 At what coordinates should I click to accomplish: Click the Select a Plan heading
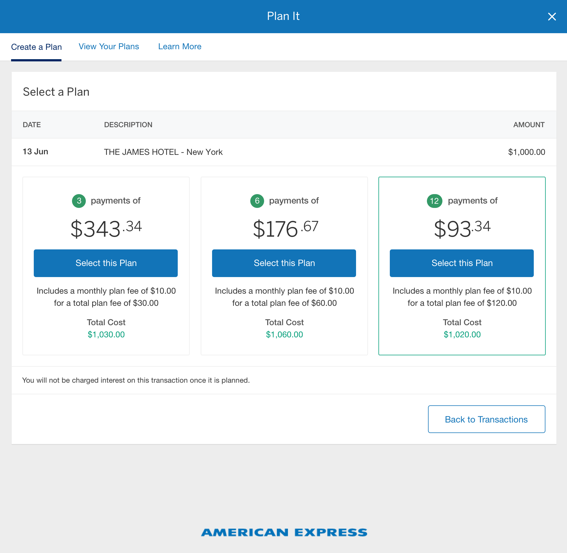pyautogui.click(x=56, y=92)
